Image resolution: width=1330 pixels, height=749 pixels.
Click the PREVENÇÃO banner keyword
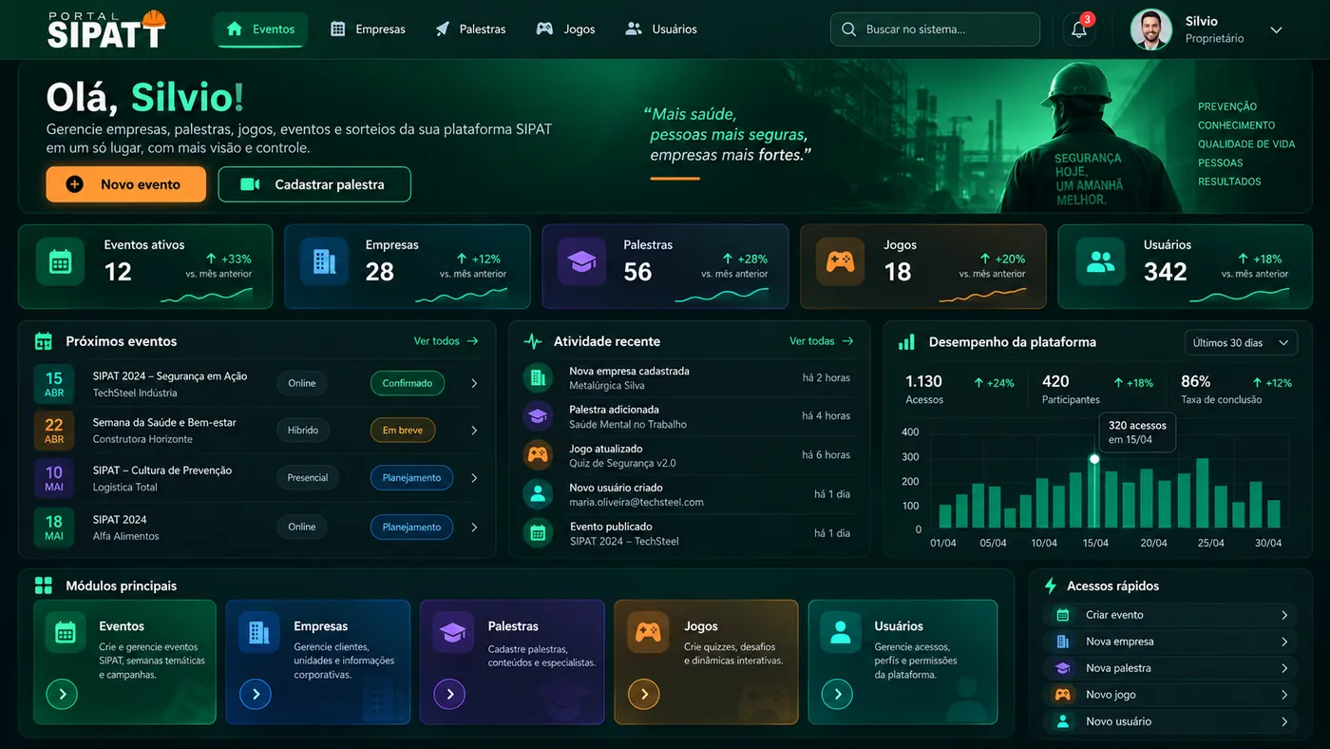[1226, 106]
